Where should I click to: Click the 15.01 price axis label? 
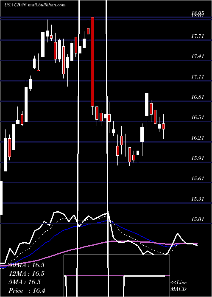point(198,219)
